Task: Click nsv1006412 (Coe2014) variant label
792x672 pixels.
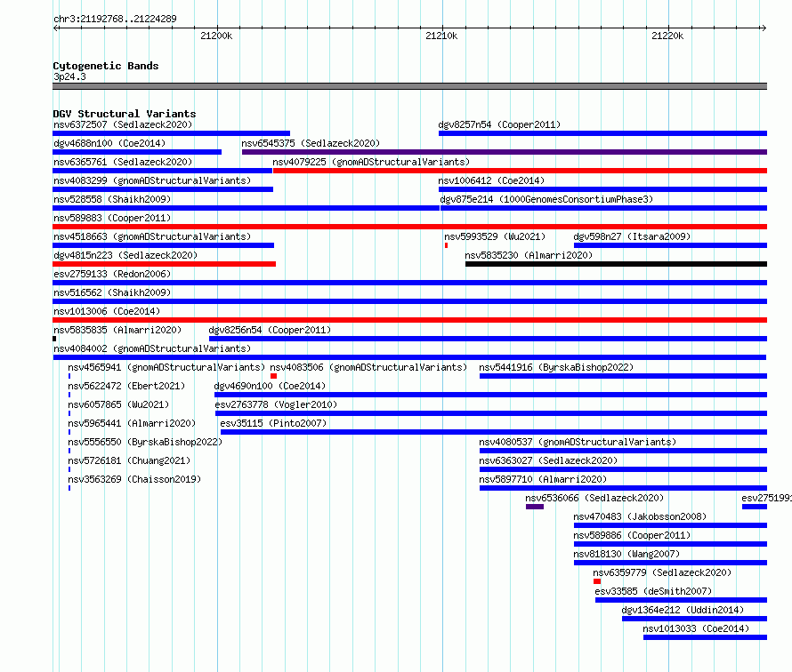Action: [491, 180]
